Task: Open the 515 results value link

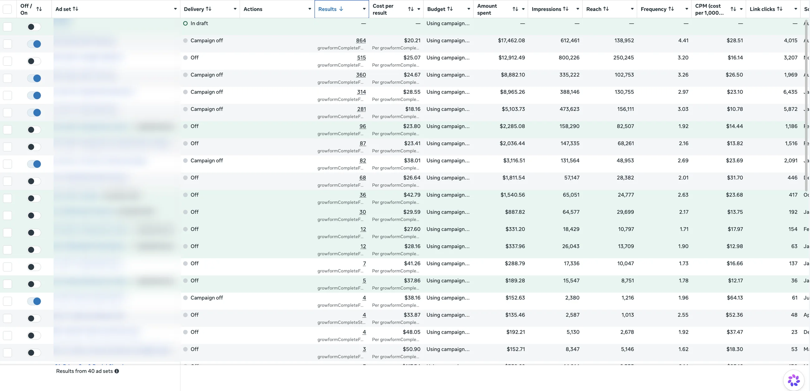Action: click(x=361, y=58)
